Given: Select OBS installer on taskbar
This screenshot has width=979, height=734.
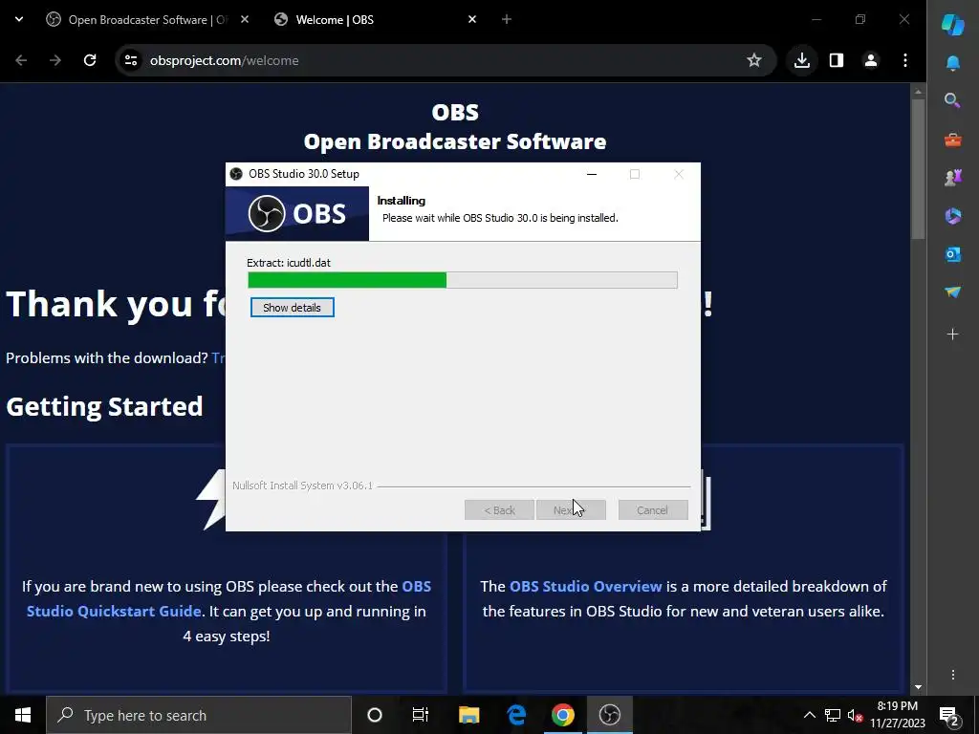Looking at the screenshot, I should (610, 715).
